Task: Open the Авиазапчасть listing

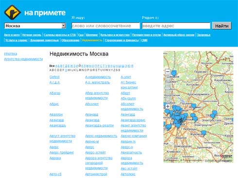Action: click(131, 152)
